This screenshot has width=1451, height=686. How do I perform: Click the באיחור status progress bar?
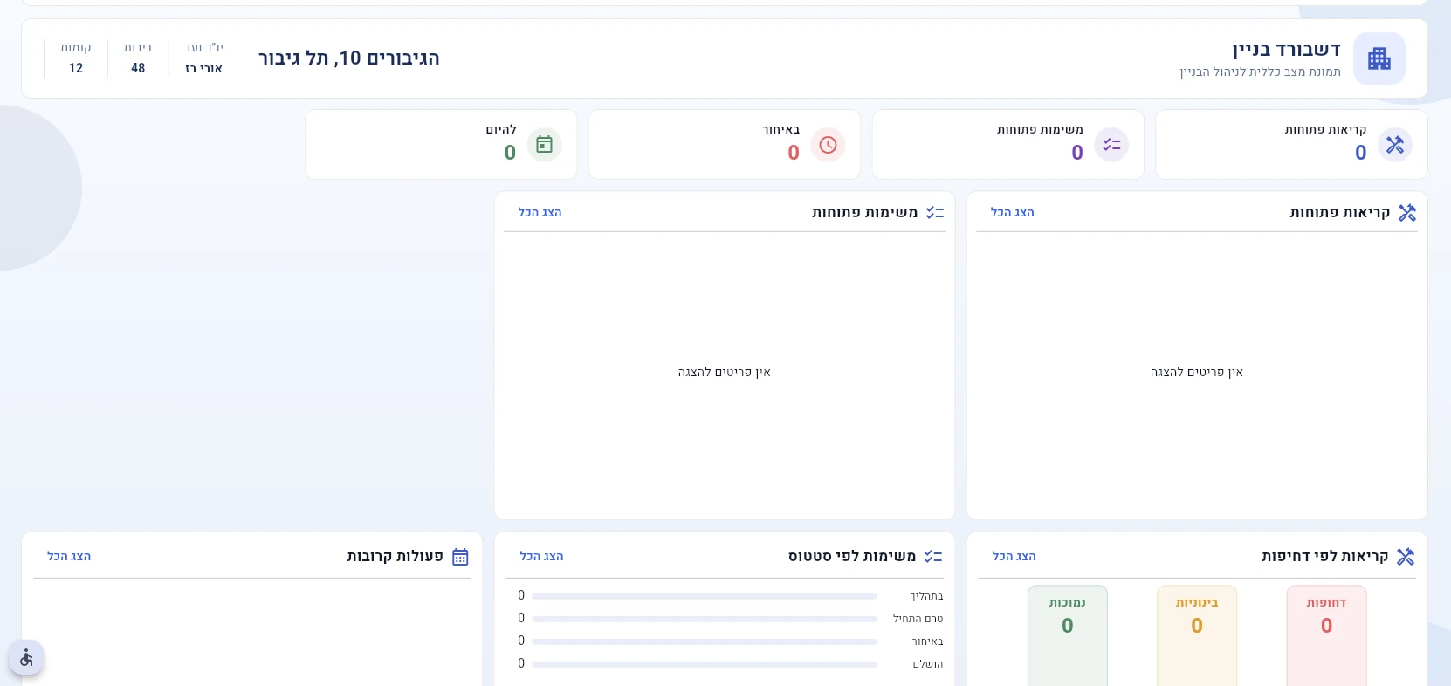click(705, 642)
